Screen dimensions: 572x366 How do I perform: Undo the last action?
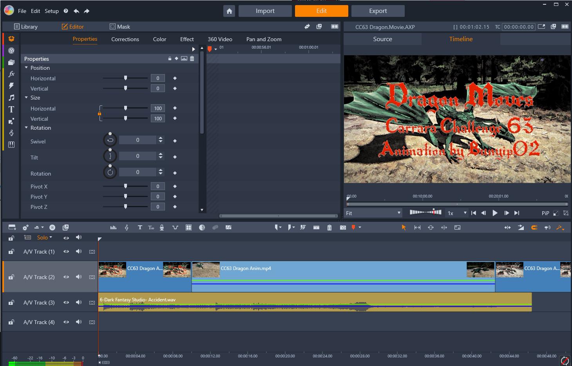click(x=76, y=11)
